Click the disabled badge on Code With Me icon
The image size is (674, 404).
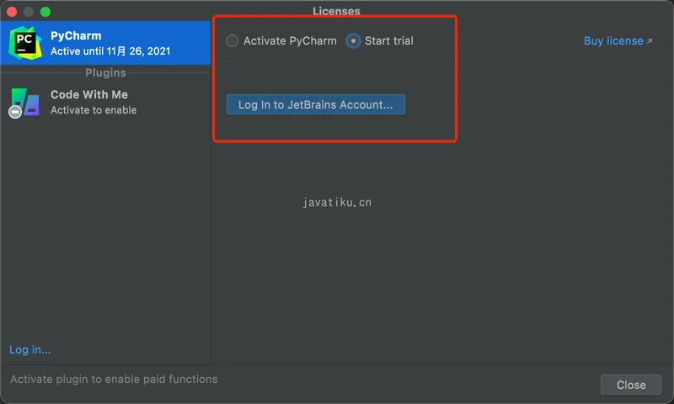click(x=15, y=112)
